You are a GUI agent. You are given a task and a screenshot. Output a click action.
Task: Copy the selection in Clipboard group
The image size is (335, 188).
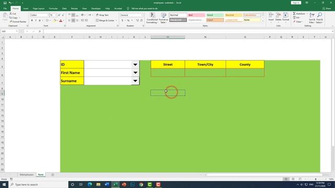(14, 18)
